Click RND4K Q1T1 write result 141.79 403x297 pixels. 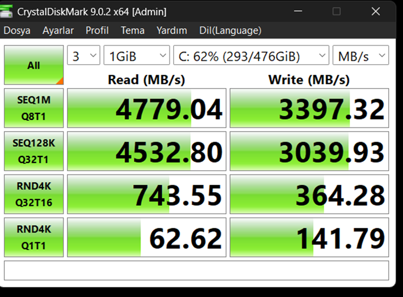pyautogui.click(x=310, y=238)
